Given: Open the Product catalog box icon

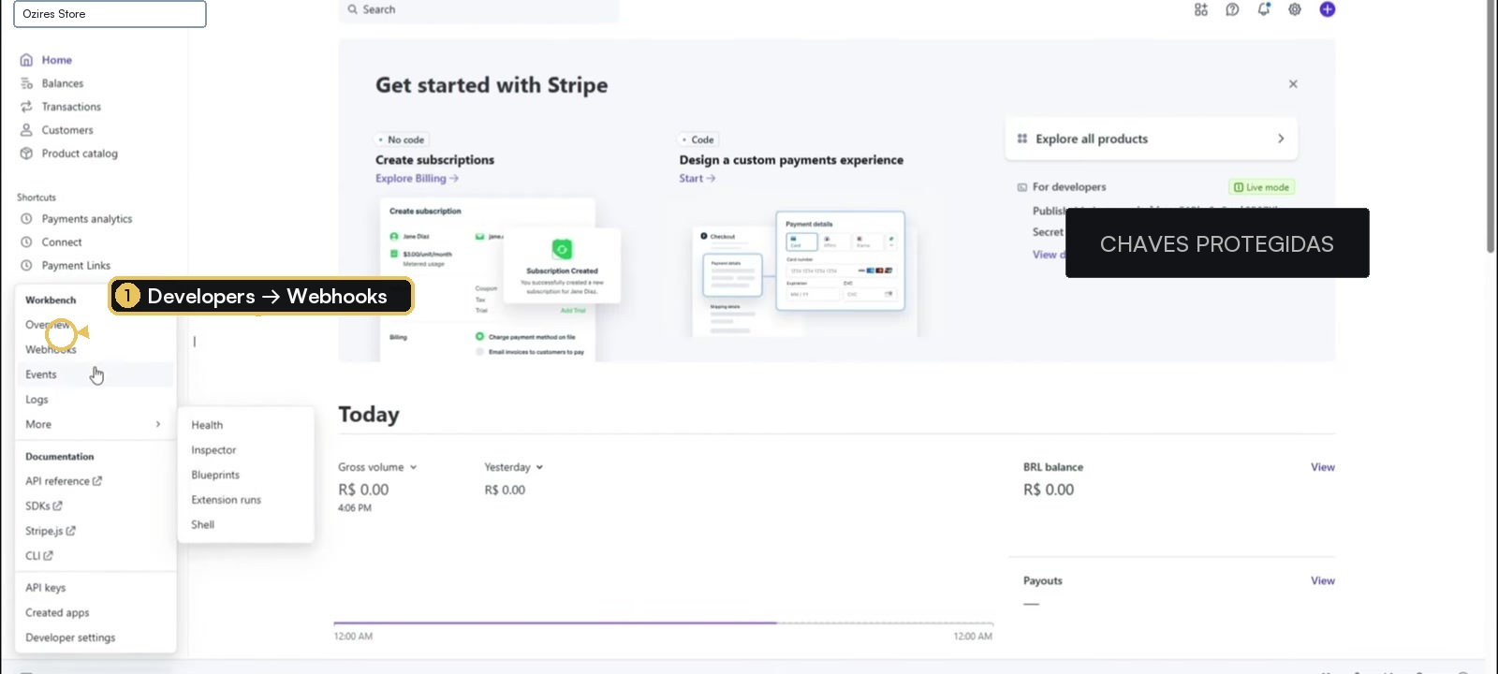Looking at the screenshot, I should [26, 154].
